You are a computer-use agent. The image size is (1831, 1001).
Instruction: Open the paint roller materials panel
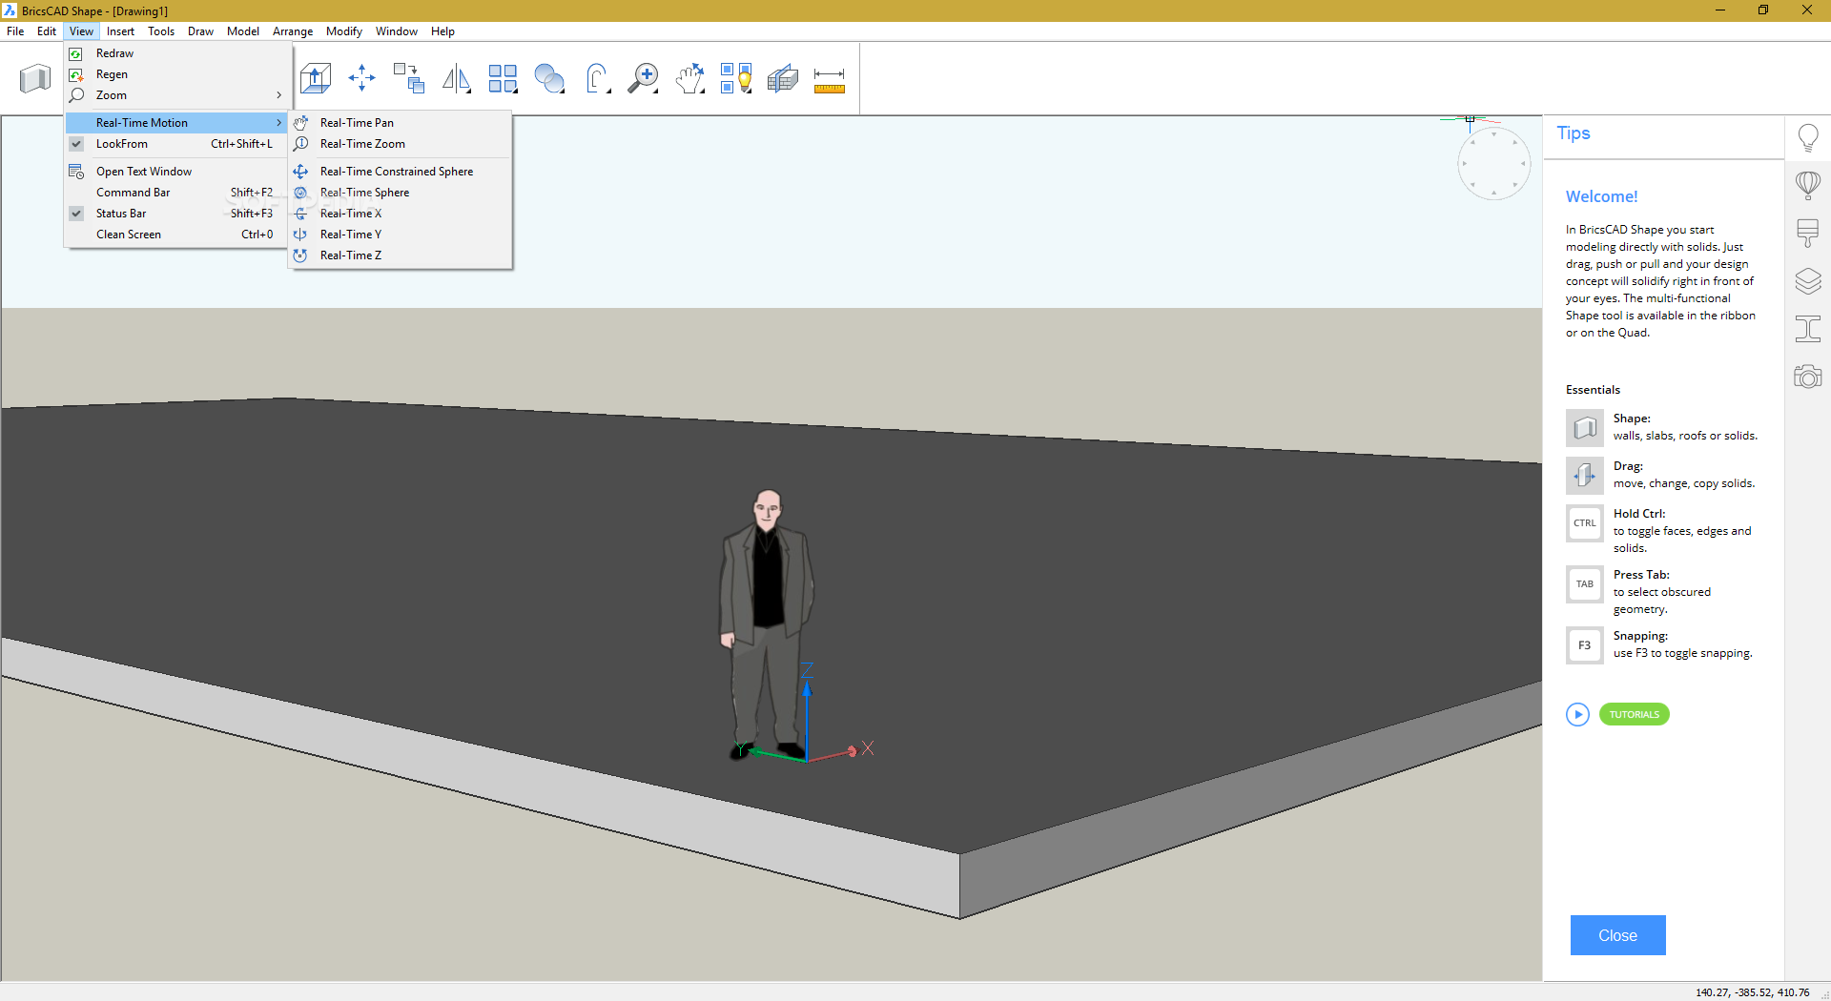tap(1808, 233)
